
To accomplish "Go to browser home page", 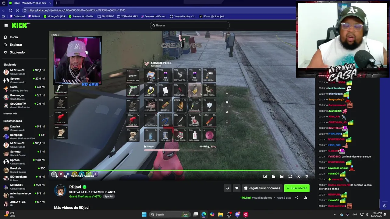I will [17, 10].
